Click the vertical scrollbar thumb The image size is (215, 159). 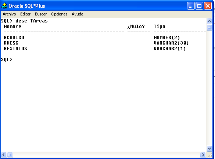point(209,27)
